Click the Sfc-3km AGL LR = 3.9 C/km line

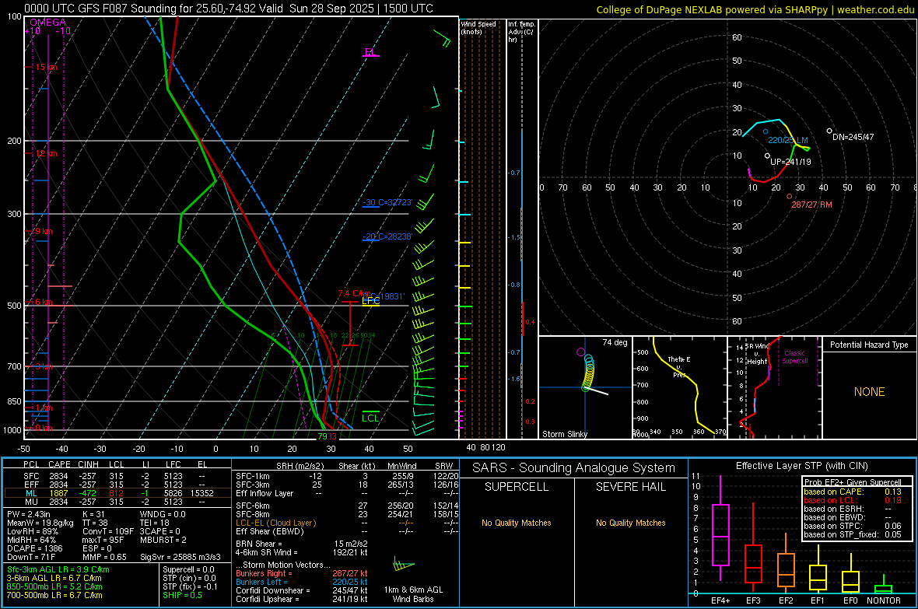[x=58, y=569]
